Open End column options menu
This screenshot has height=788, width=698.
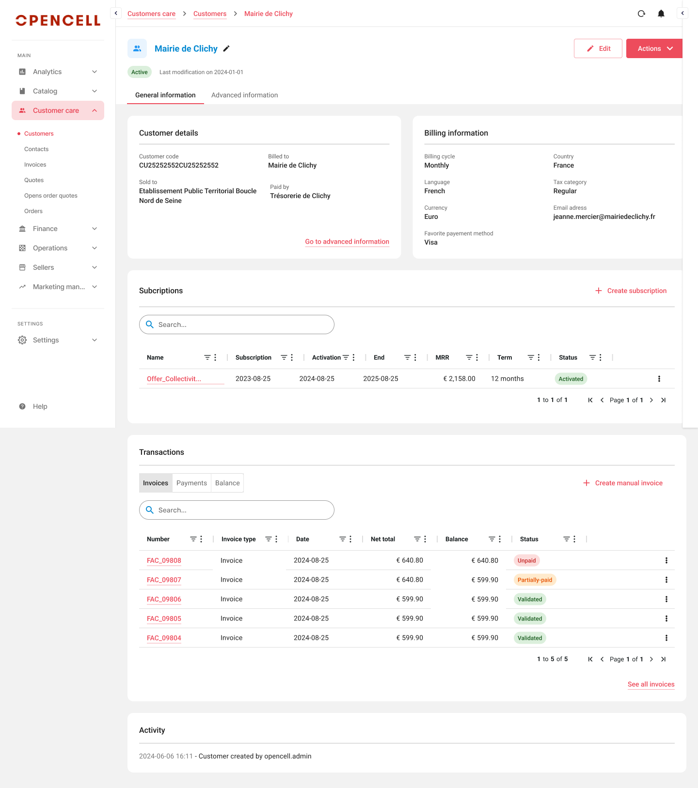point(415,357)
